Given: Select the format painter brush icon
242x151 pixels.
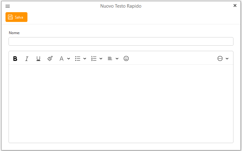Looking at the screenshot, I should click(50, 58).
